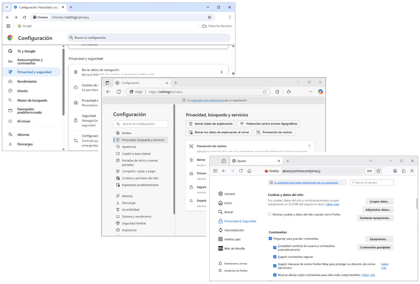Disable sugerir contraseñas seguras
Image resolution: width=420 pixels, height=284 pixels.
tap(275, 257)
